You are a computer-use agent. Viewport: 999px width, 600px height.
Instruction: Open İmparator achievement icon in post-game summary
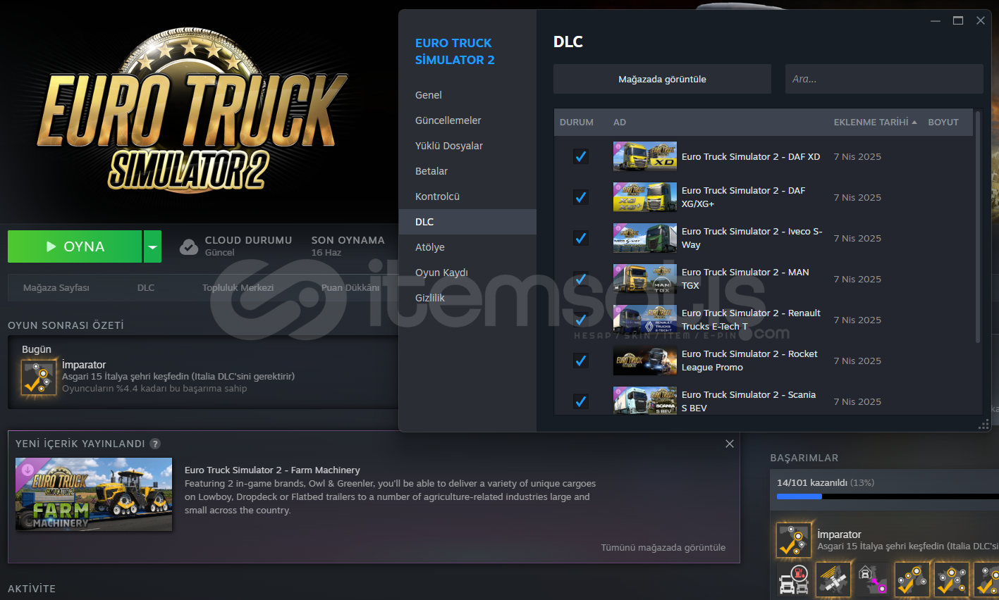[x=39, y=377]
